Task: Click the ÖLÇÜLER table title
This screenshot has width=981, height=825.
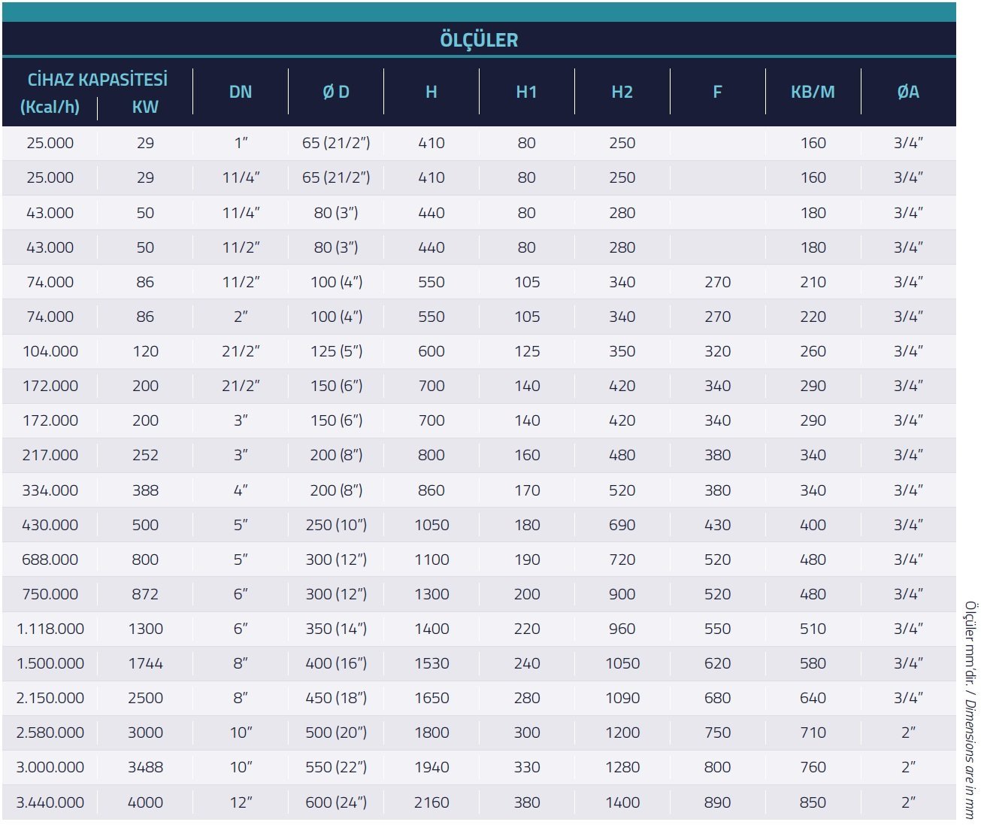Action: 479,40
